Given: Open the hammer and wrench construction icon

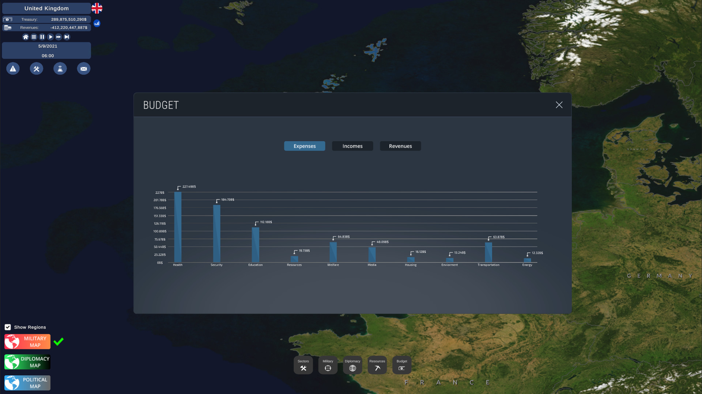Looking at the screenshot, I should click(x=37, y=69).
